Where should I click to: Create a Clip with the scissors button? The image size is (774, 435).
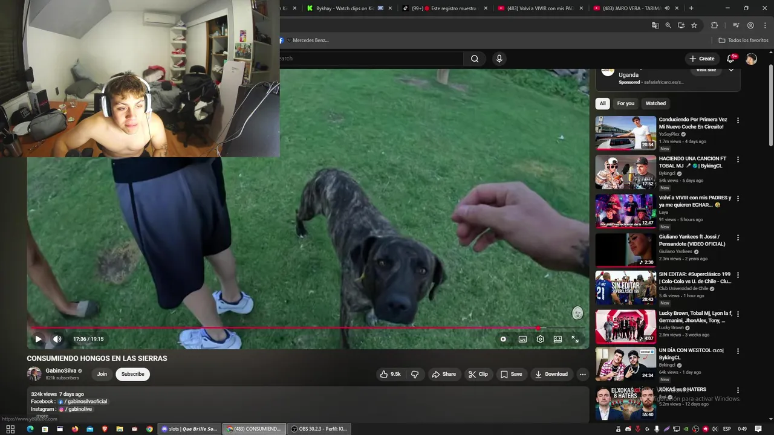coord(478,374)
